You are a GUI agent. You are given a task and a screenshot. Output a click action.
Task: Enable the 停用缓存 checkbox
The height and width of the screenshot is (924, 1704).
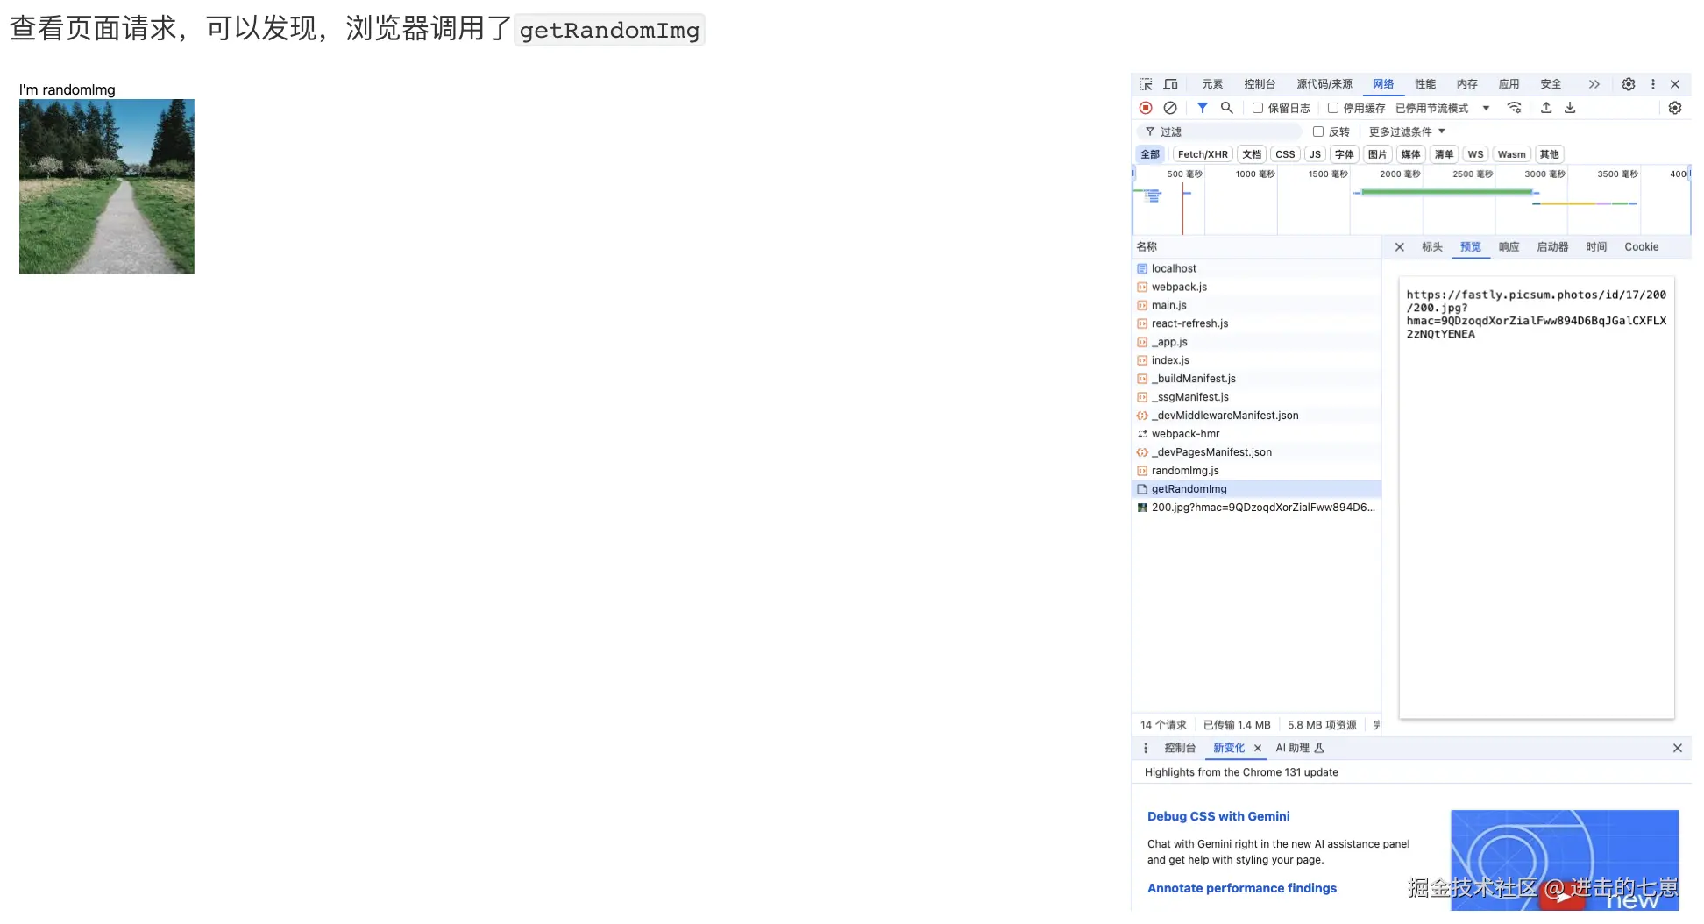[x=1332, y=108]
